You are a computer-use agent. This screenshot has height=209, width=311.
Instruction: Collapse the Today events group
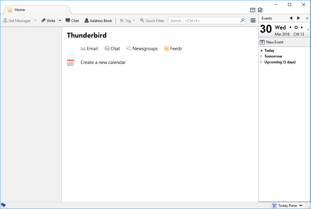[261, 50]
